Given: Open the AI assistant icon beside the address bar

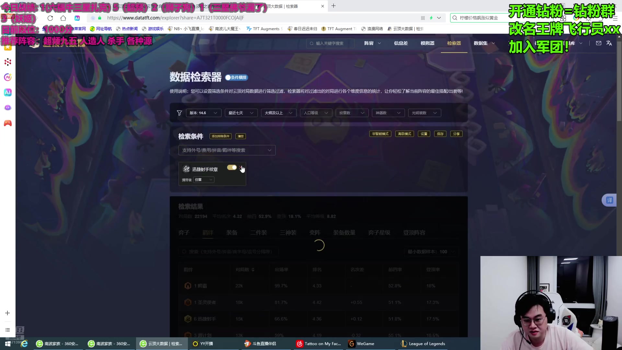Looking at the screenshot, I should pyautogui.click(x=77, y=18).
